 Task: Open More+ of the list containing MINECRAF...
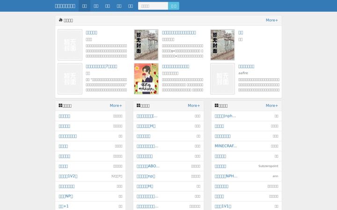(272, 105)
